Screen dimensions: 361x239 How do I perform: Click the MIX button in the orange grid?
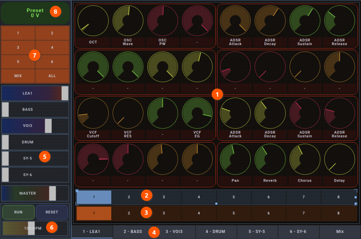point(18,76)
